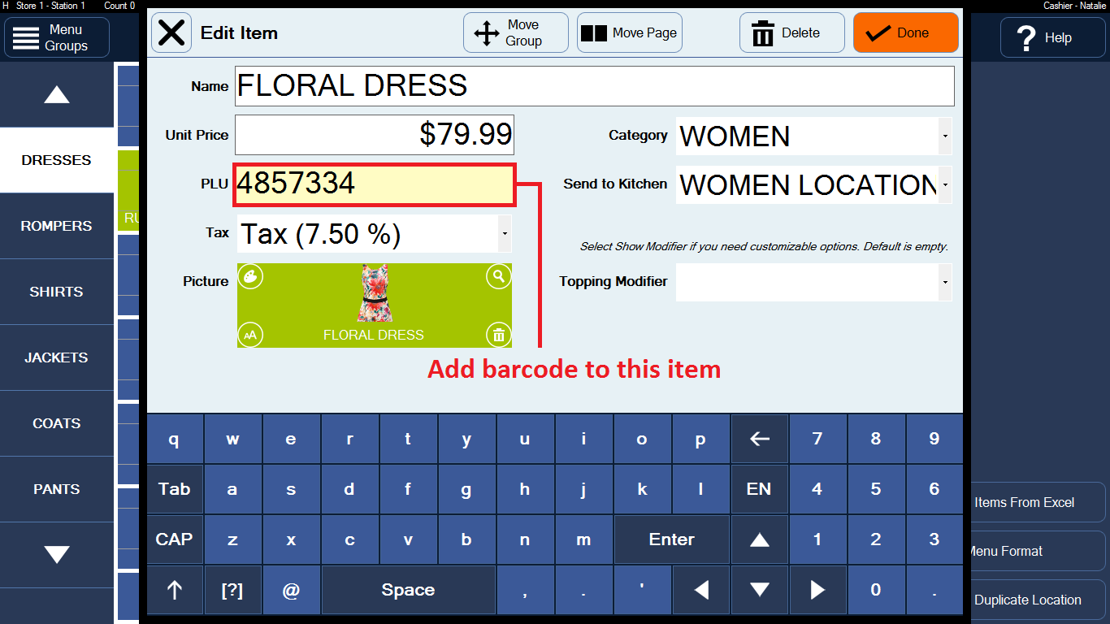The width and height of the screenshot is (1110, 624).
Task: Click the magnifier search icon on picture
Action: (498, 277)
